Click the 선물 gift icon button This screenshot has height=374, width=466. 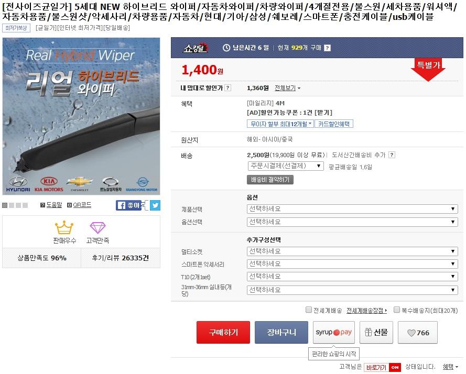376,333
